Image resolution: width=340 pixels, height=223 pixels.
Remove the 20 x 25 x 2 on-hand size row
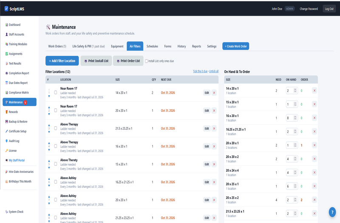[314, 200]
